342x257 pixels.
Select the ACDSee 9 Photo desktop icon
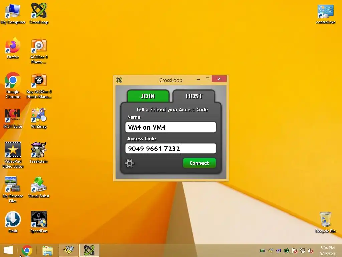[x=39, y=51]
